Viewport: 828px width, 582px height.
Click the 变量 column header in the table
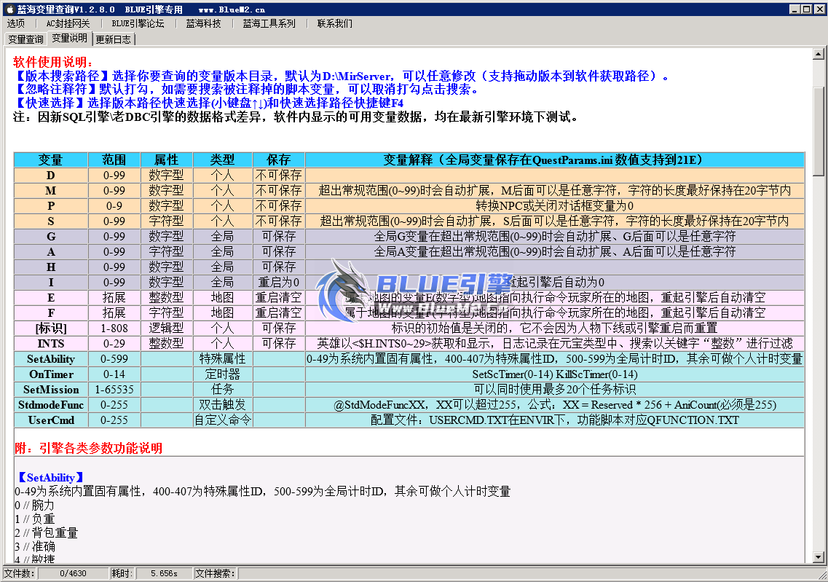pyautogui.click(x=50, y=160)
